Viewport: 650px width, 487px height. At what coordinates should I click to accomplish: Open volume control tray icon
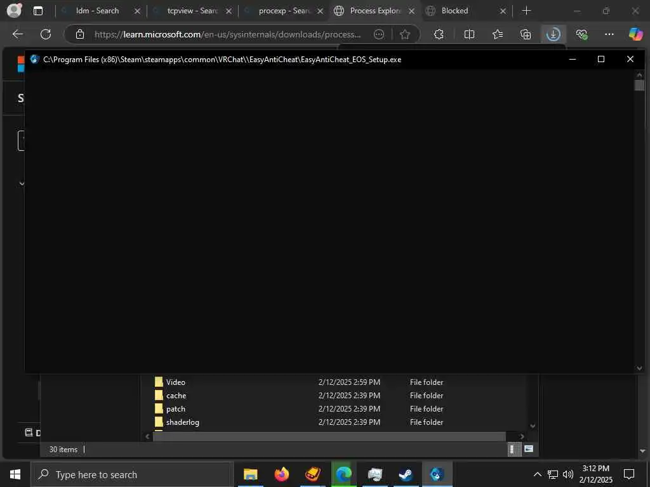point(568,474)
